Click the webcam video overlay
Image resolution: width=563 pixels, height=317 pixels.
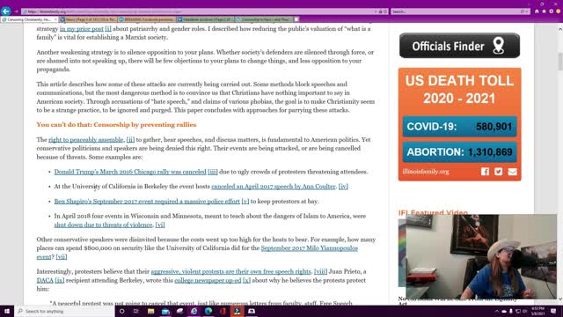pos(481,256)
